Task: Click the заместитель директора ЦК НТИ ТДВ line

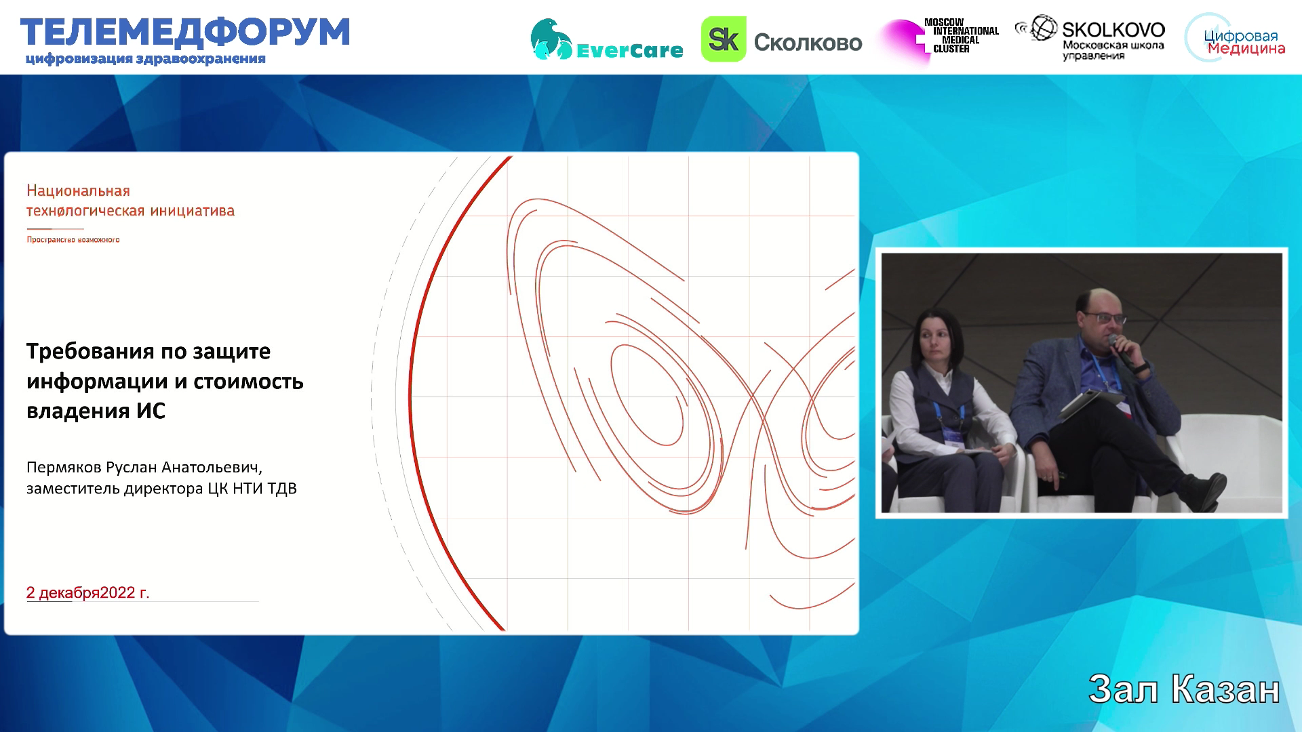Action: point(161,489)
